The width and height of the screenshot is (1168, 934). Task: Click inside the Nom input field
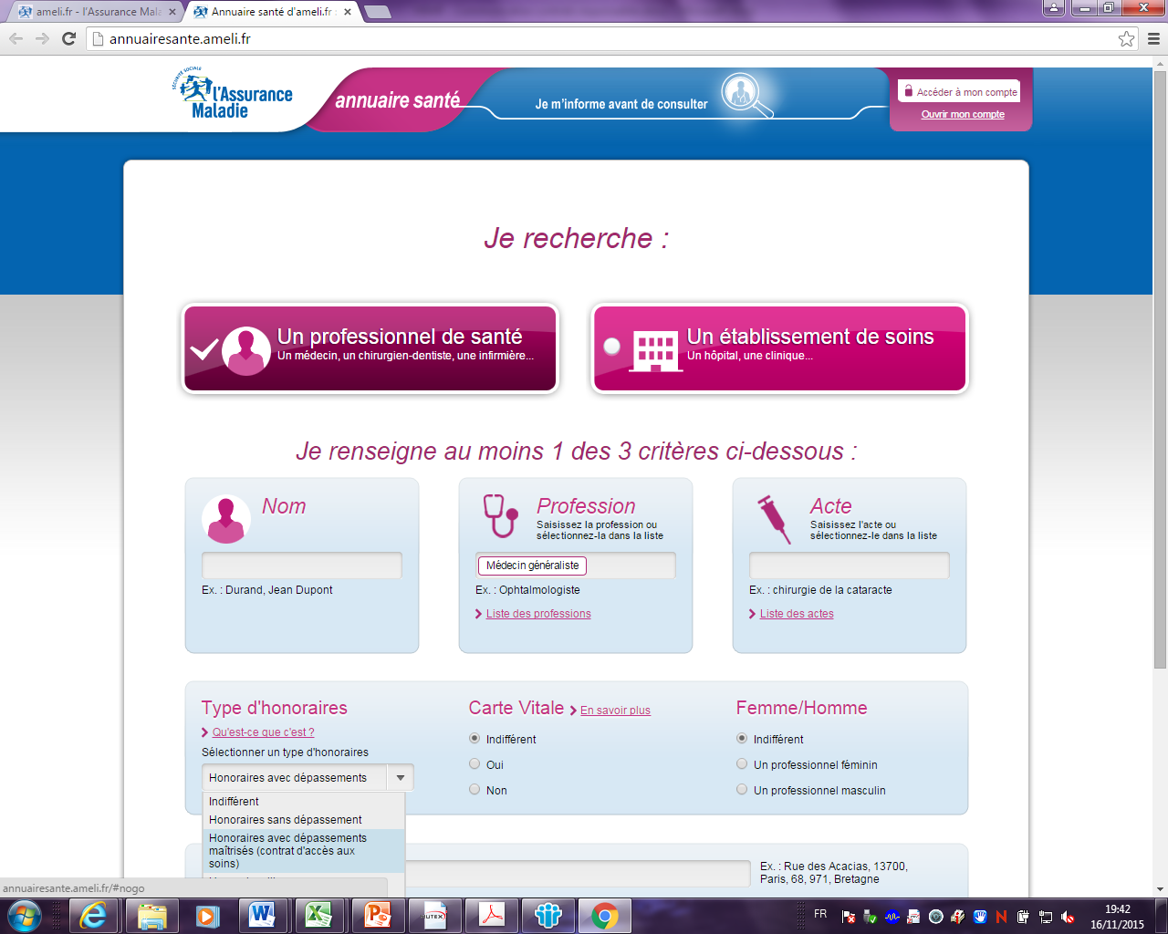301,565
